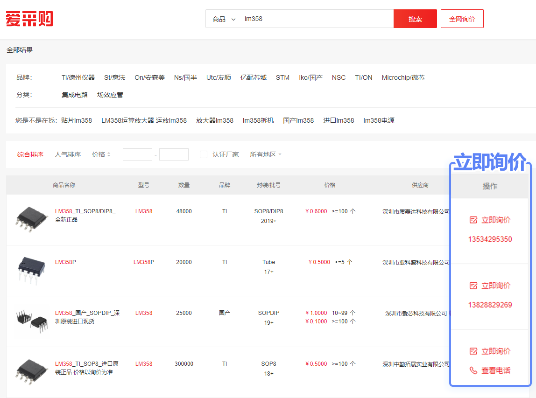Sort results by 价格
This screenshot has width=536, height=398.
click(x=99, y=155)
